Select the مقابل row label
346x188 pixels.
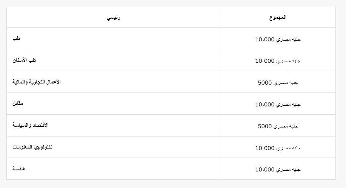(x=18, y=103)
